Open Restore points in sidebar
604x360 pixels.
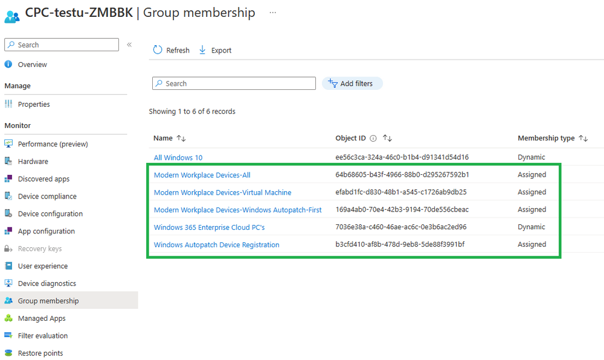point(40,353)
